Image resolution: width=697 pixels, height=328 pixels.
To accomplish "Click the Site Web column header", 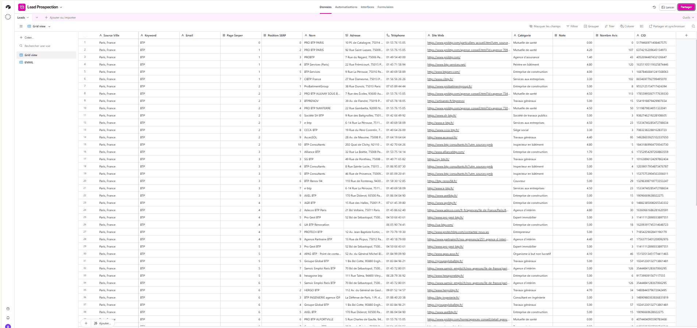I will point(468,35).
